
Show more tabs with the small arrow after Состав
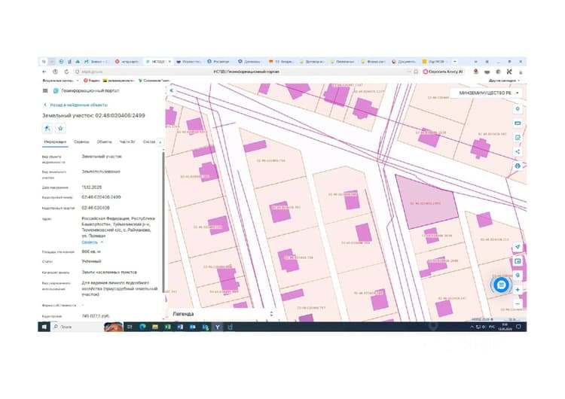click(160, 142)
